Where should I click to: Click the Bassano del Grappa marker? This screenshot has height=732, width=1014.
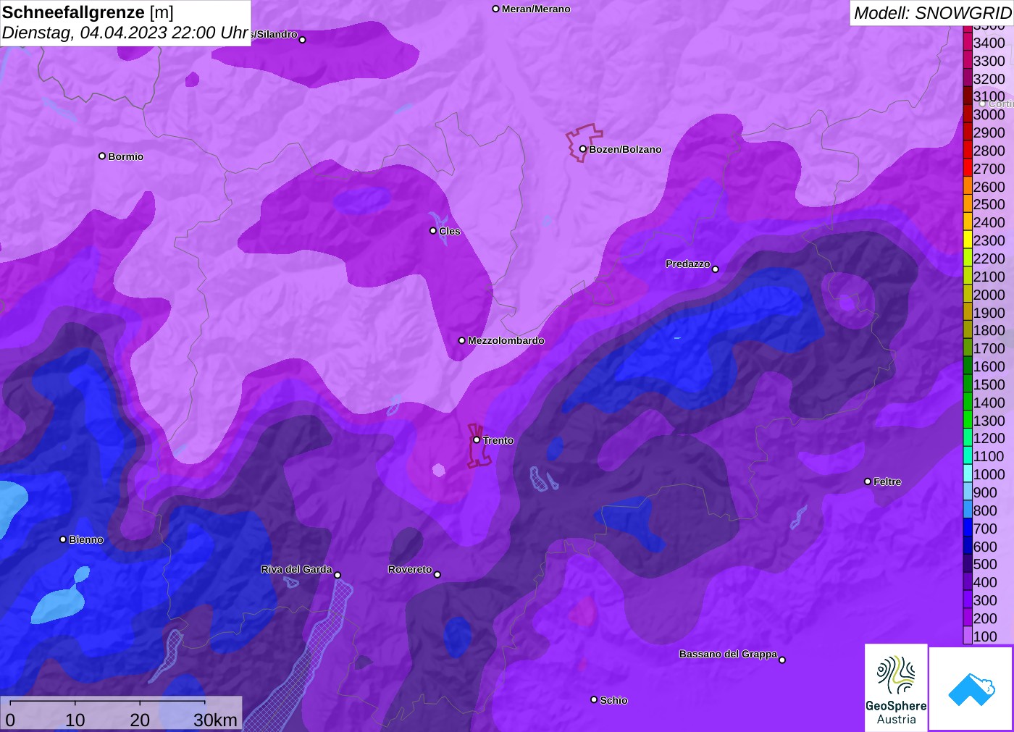point(782,660)
